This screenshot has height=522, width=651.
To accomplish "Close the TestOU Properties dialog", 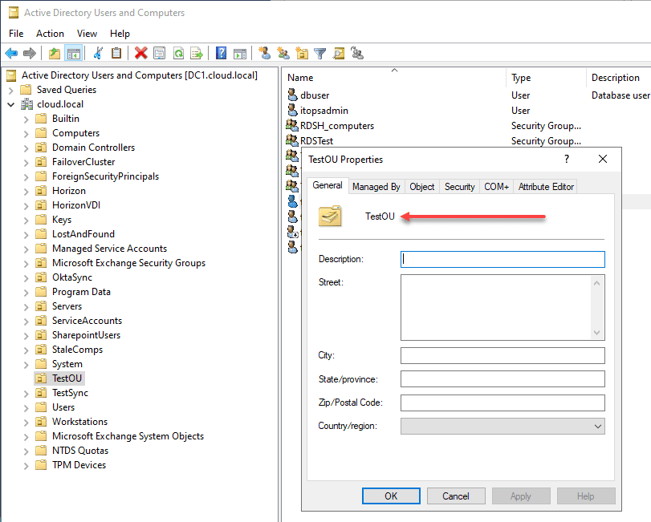I will pyautogui.click(x=603, y=159).
